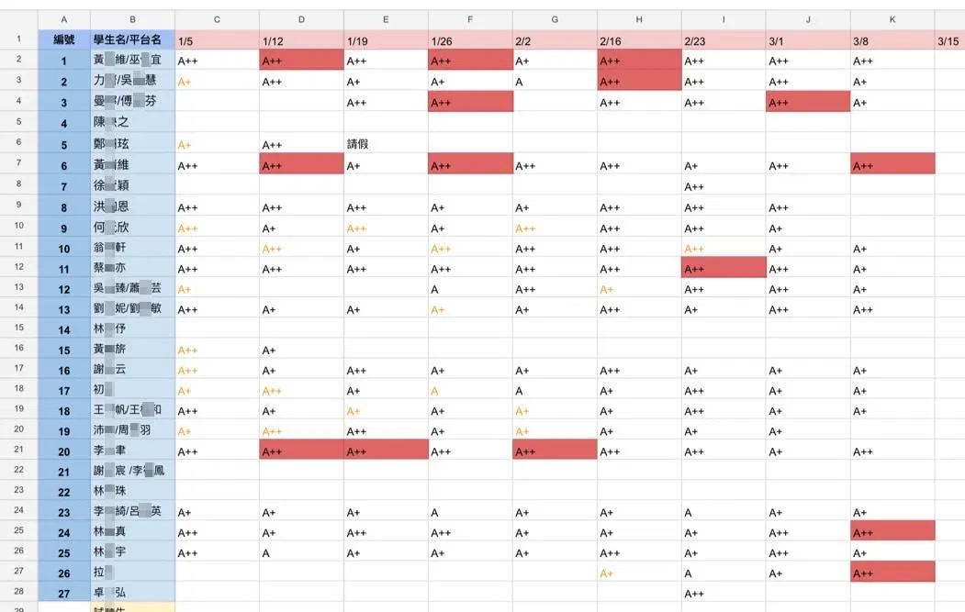This screenshot has height=612, width=965.
Task: Click the orange A+ in row 3 column C
Action: [184, 82]
